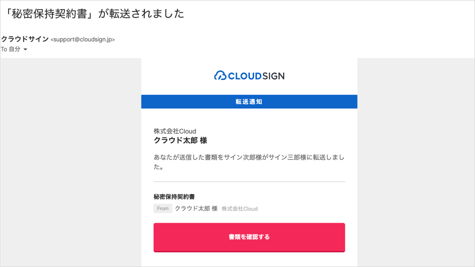Click the recipient name クラウド太郎 様 heading
The width and height of the screenshot is (475, 267).
[x=181, y=140]
